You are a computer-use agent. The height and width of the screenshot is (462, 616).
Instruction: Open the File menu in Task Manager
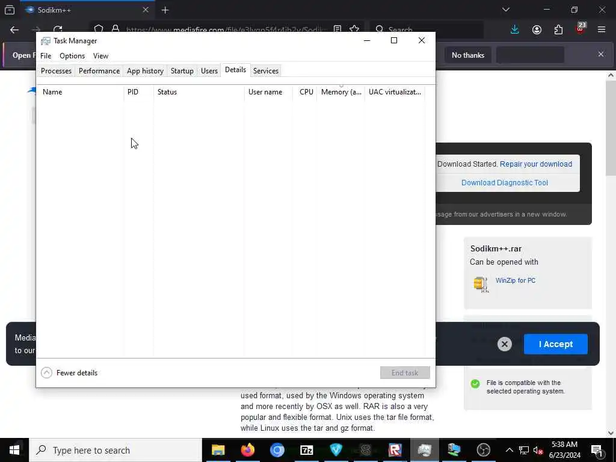(46, 56)
